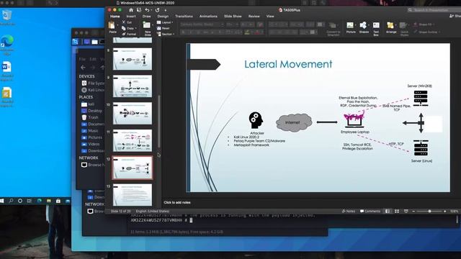This screenshot has height=259, width=461.
Task: Click the Quick Styles button
Action: pos(404,29)
